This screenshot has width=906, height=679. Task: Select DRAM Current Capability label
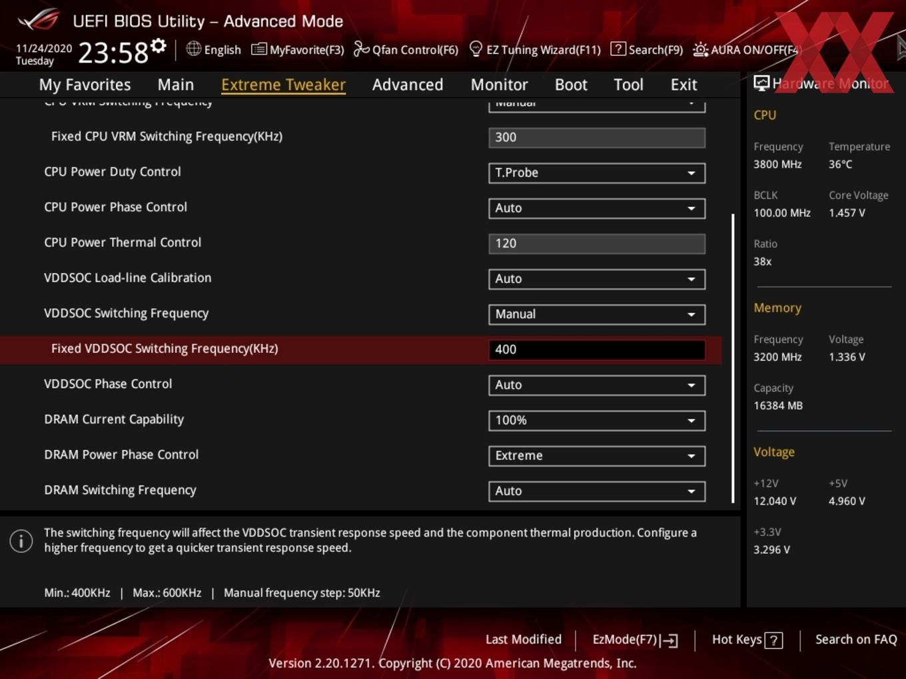coord(114,419)
